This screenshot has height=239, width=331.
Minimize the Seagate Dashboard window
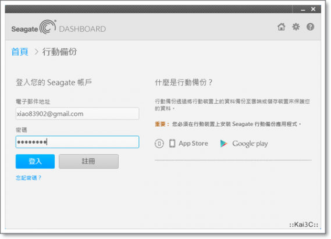(x=303, y=9)
